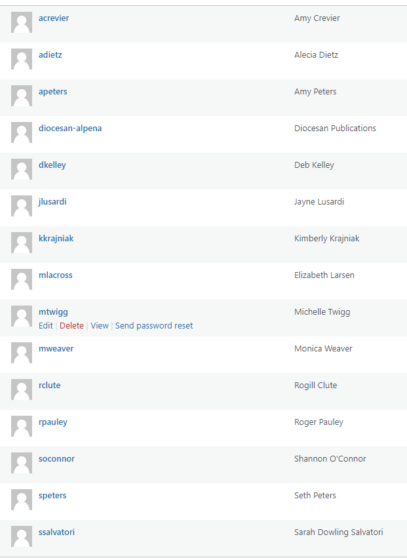Image resolution: width=407 pixels, height=558 pixels.
Task: Select the mweaver username link
Action: pyautogui.click(x=56, y=349)
